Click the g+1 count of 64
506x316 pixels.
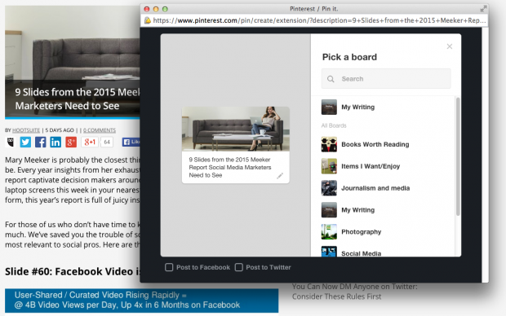point(107,142)
